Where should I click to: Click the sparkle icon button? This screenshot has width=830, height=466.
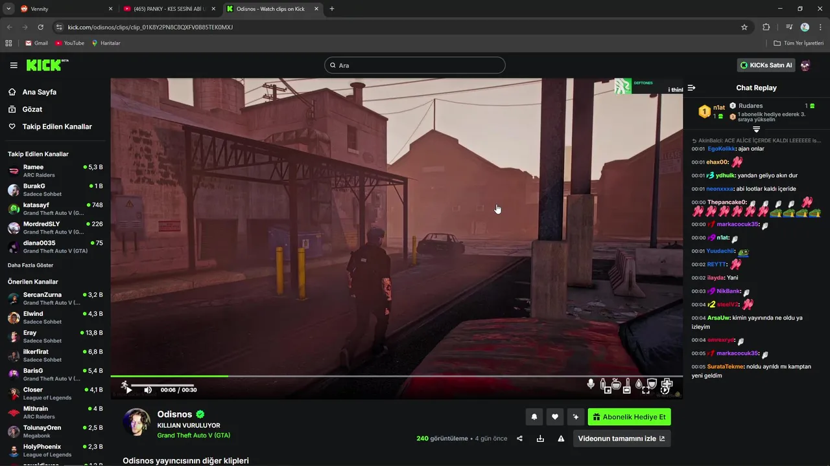(575, 417)
